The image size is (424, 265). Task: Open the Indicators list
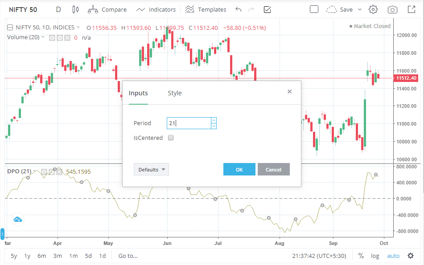(156, 9)
